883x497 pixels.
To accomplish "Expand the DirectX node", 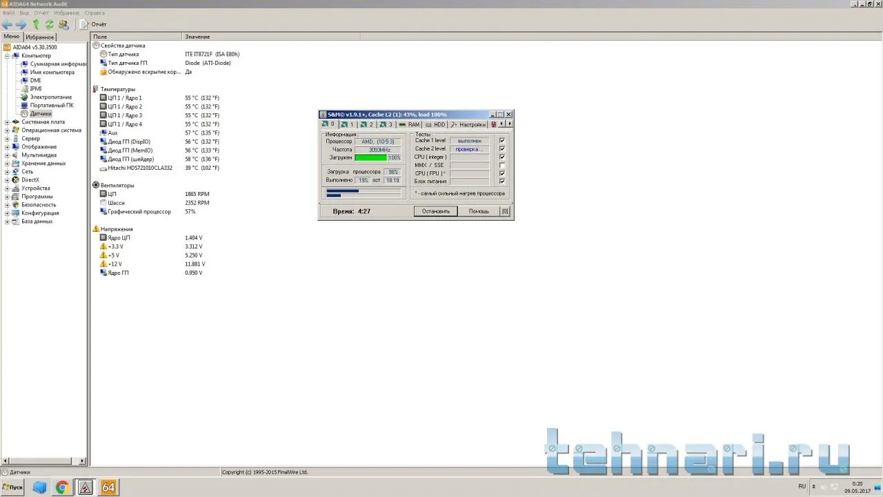I will pos(7,179).
